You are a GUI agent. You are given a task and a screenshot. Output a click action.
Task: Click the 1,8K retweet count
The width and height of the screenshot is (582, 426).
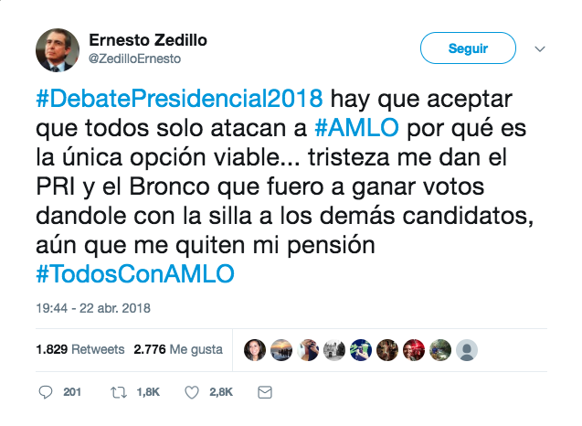(x=147, y=392)
